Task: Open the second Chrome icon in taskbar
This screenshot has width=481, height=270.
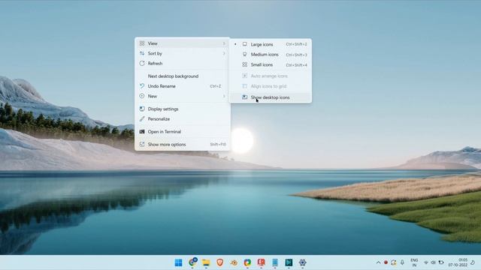Action: [x=247, y=262]
